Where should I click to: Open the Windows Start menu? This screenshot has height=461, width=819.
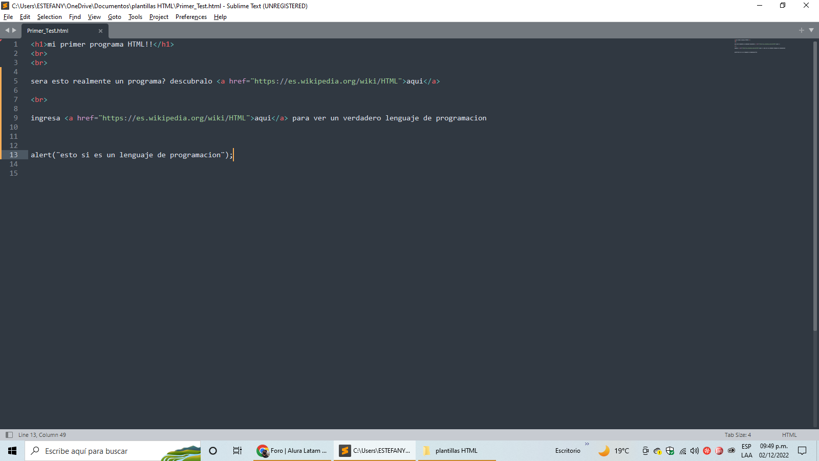[12, 451]
